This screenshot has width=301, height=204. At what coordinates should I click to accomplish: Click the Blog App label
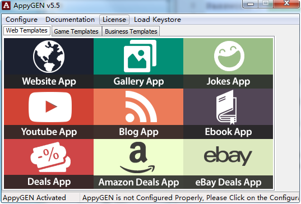pyautogui.click(x=138, y=132)
